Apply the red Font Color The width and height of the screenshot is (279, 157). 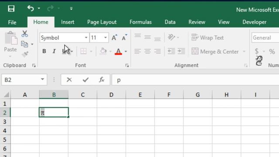[118, 51]
